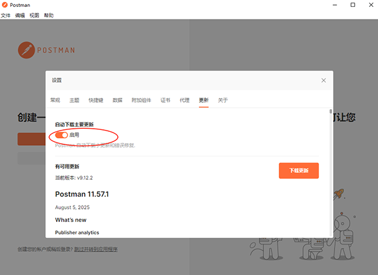Disable the 自动下载主要更新 toggle
Screen dimensions: 378x275
tap(62, 135)
